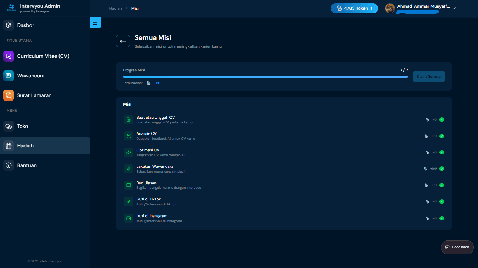Image resolution: width=478 pixels, height=268 pixels.
Task: Click the token coin icon beside Total hadiah
Action: coord(148,83)
